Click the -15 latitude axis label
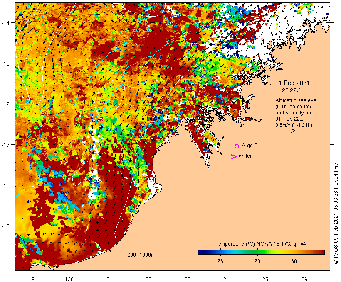Screen dimensions: 341x282 coord(5,63)
